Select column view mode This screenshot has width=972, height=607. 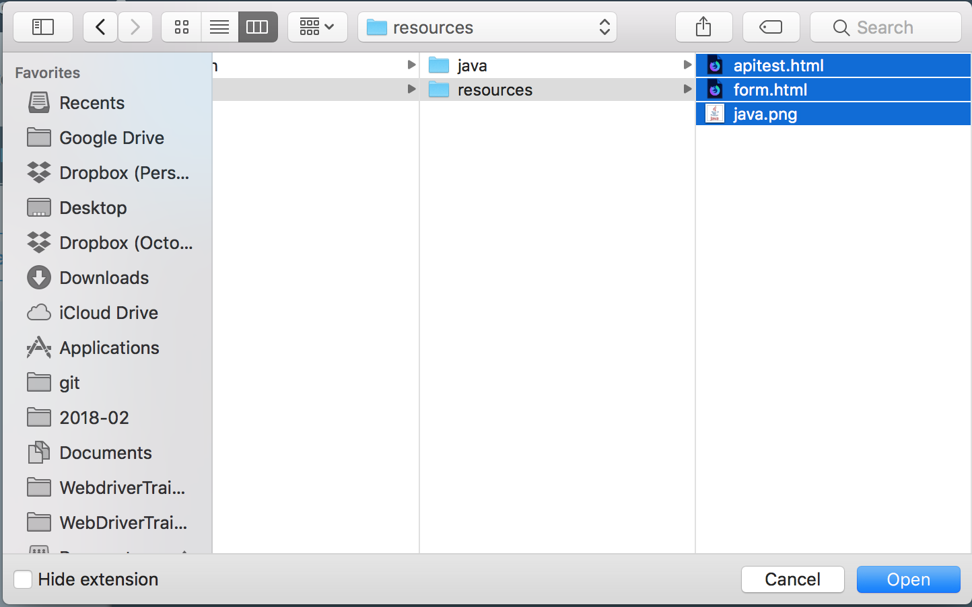258,27
